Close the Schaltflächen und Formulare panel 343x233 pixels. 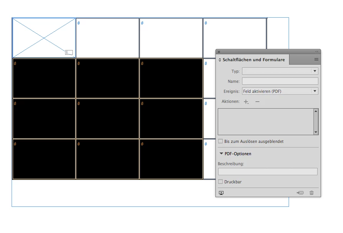coord(219,52)
